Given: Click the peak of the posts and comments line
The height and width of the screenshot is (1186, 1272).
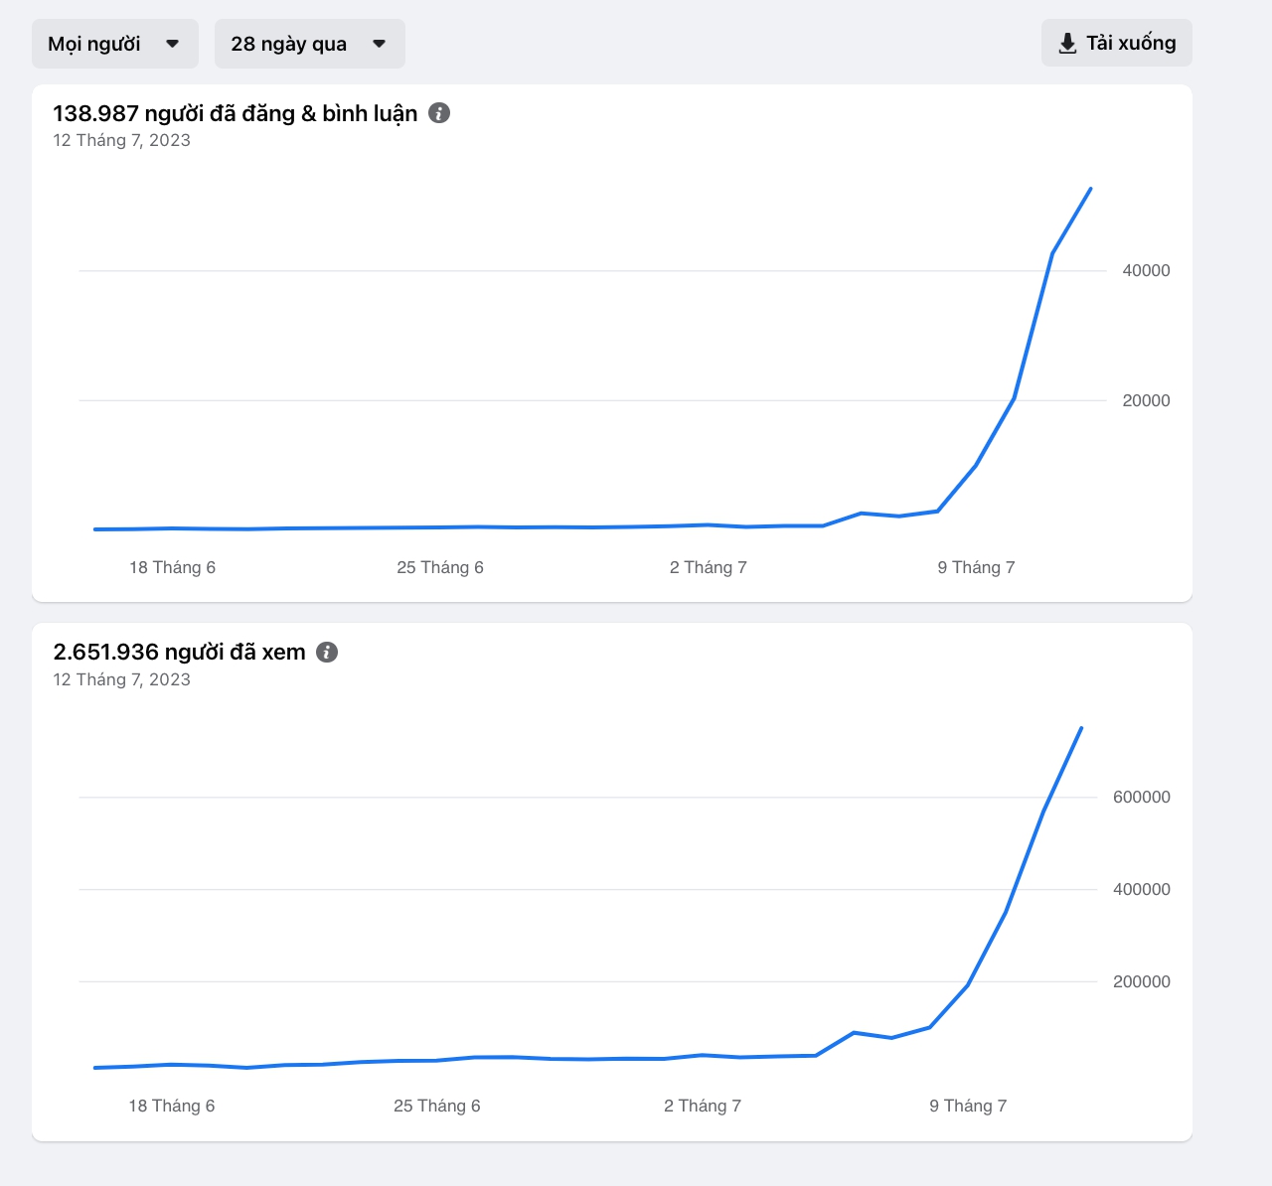Looking at the screenshot, I should click(x=1090, y=189).
